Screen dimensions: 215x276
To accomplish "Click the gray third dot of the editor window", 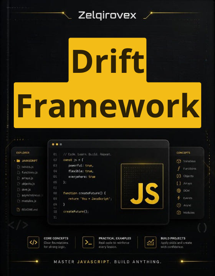I will 61,145.
